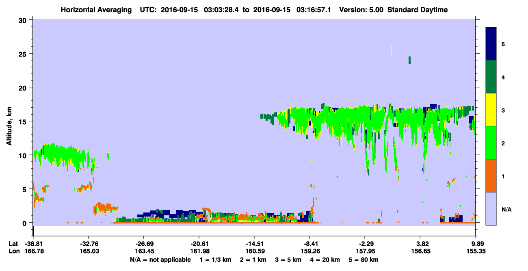Viewport: 528px width, 271px height.
Task: Click latitude value '3.82'
Action: click(x=423, y=244)
